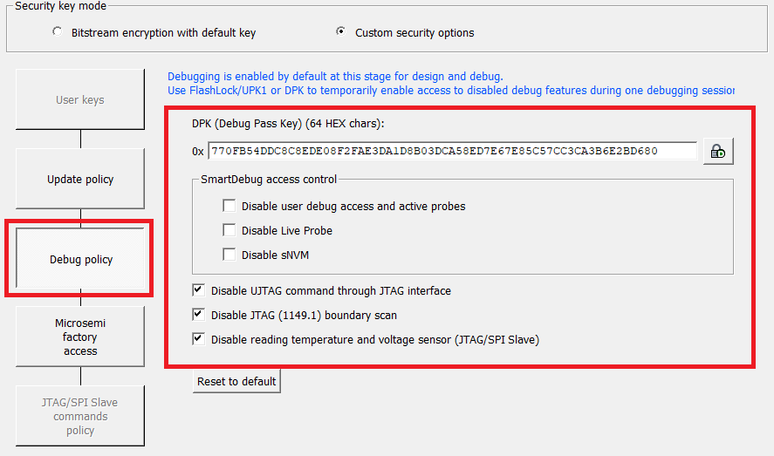Select Bitstream encryption with default key
Image resolution: width=774 pixels, height=456 pixels.
(57, 32)
